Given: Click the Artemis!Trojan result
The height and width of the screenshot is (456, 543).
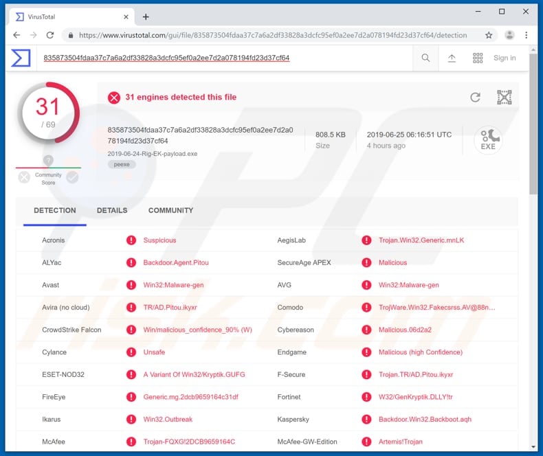Looking at the screenshot, I should coord(401,442).
